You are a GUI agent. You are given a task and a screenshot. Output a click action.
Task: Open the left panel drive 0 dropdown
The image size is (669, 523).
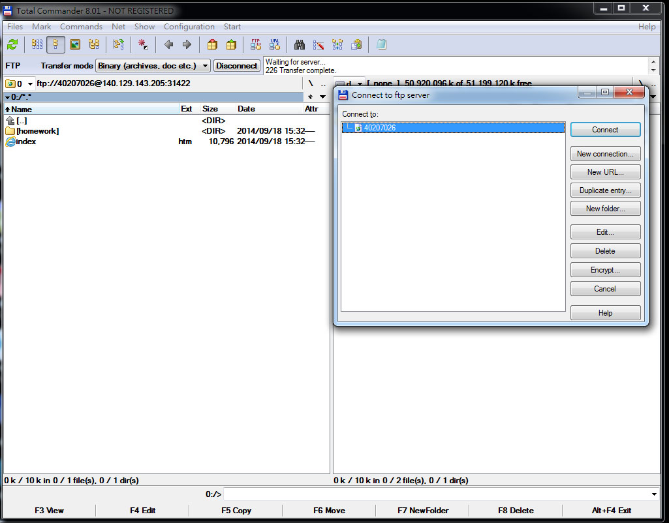[x=19, y=83]
